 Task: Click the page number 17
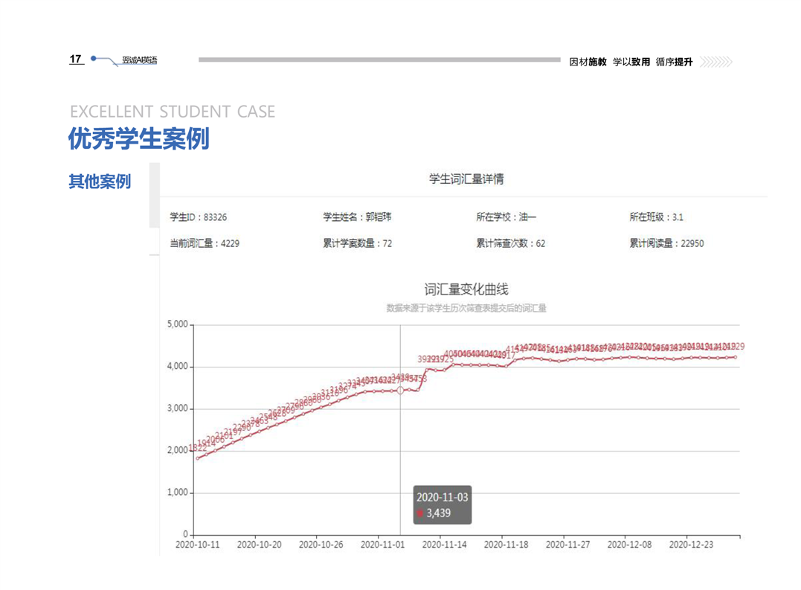pos(75,60)
